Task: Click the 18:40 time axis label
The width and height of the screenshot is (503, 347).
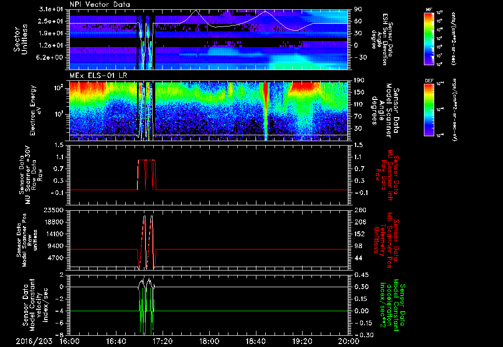Action: pos(255,341)
